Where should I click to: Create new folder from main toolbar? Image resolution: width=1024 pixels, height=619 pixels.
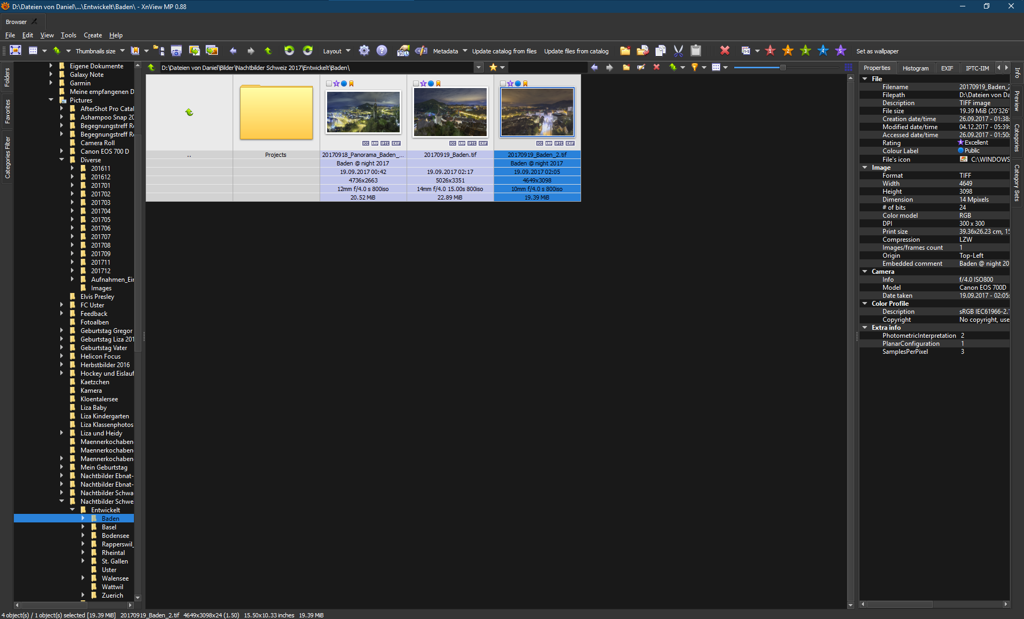[625, 51]
